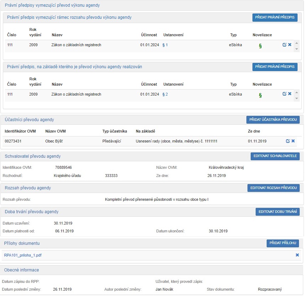Open the RPA101_priloha_1.pdf attachment link
305x296 pixels.
[23, 255]
